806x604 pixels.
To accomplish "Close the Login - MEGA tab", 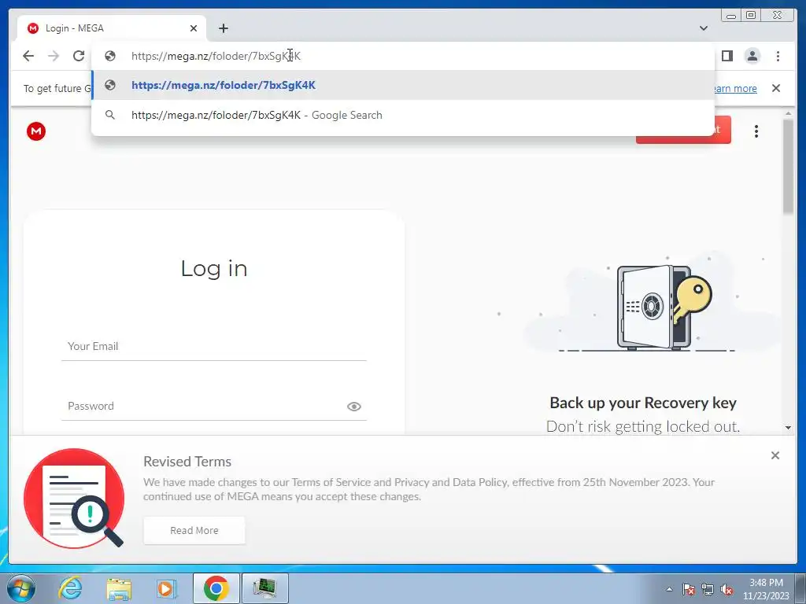I will click(194, 28).
